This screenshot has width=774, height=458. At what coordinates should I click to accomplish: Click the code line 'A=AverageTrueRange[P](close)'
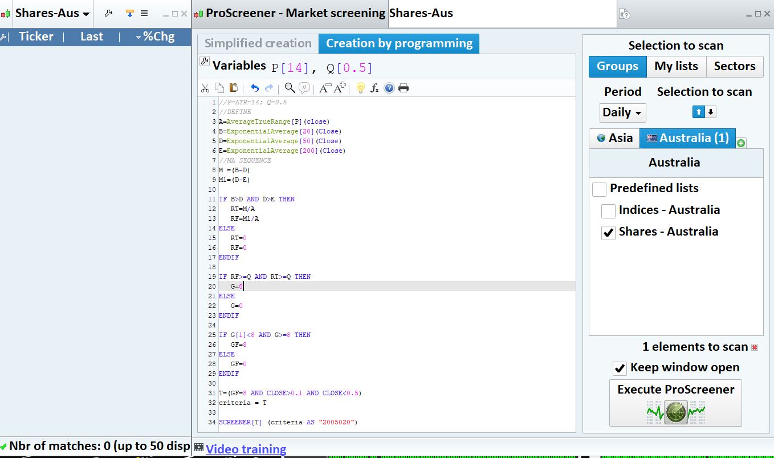[274, 121]
